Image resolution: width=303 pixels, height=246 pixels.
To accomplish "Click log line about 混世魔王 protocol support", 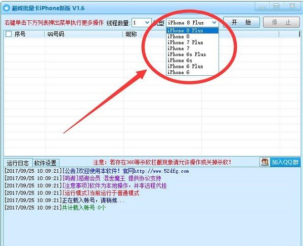I will tap(82, 178).
